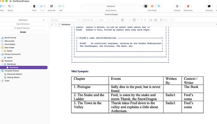Collapse the Admin folder
The width and height of the screenshot is (217, 124).
2,58
